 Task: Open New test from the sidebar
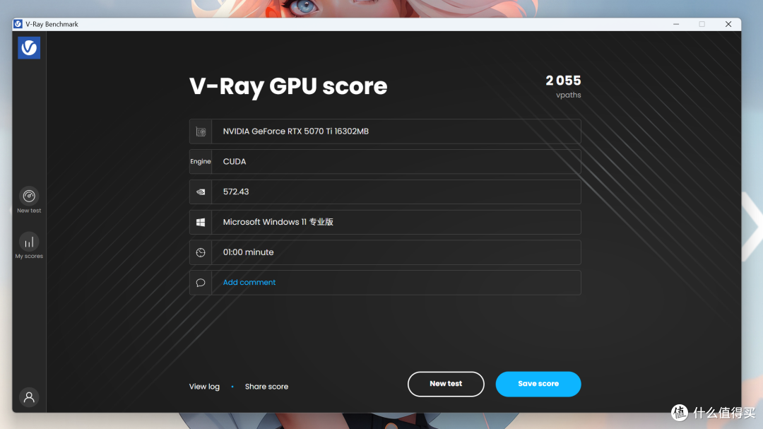point(29,200)
